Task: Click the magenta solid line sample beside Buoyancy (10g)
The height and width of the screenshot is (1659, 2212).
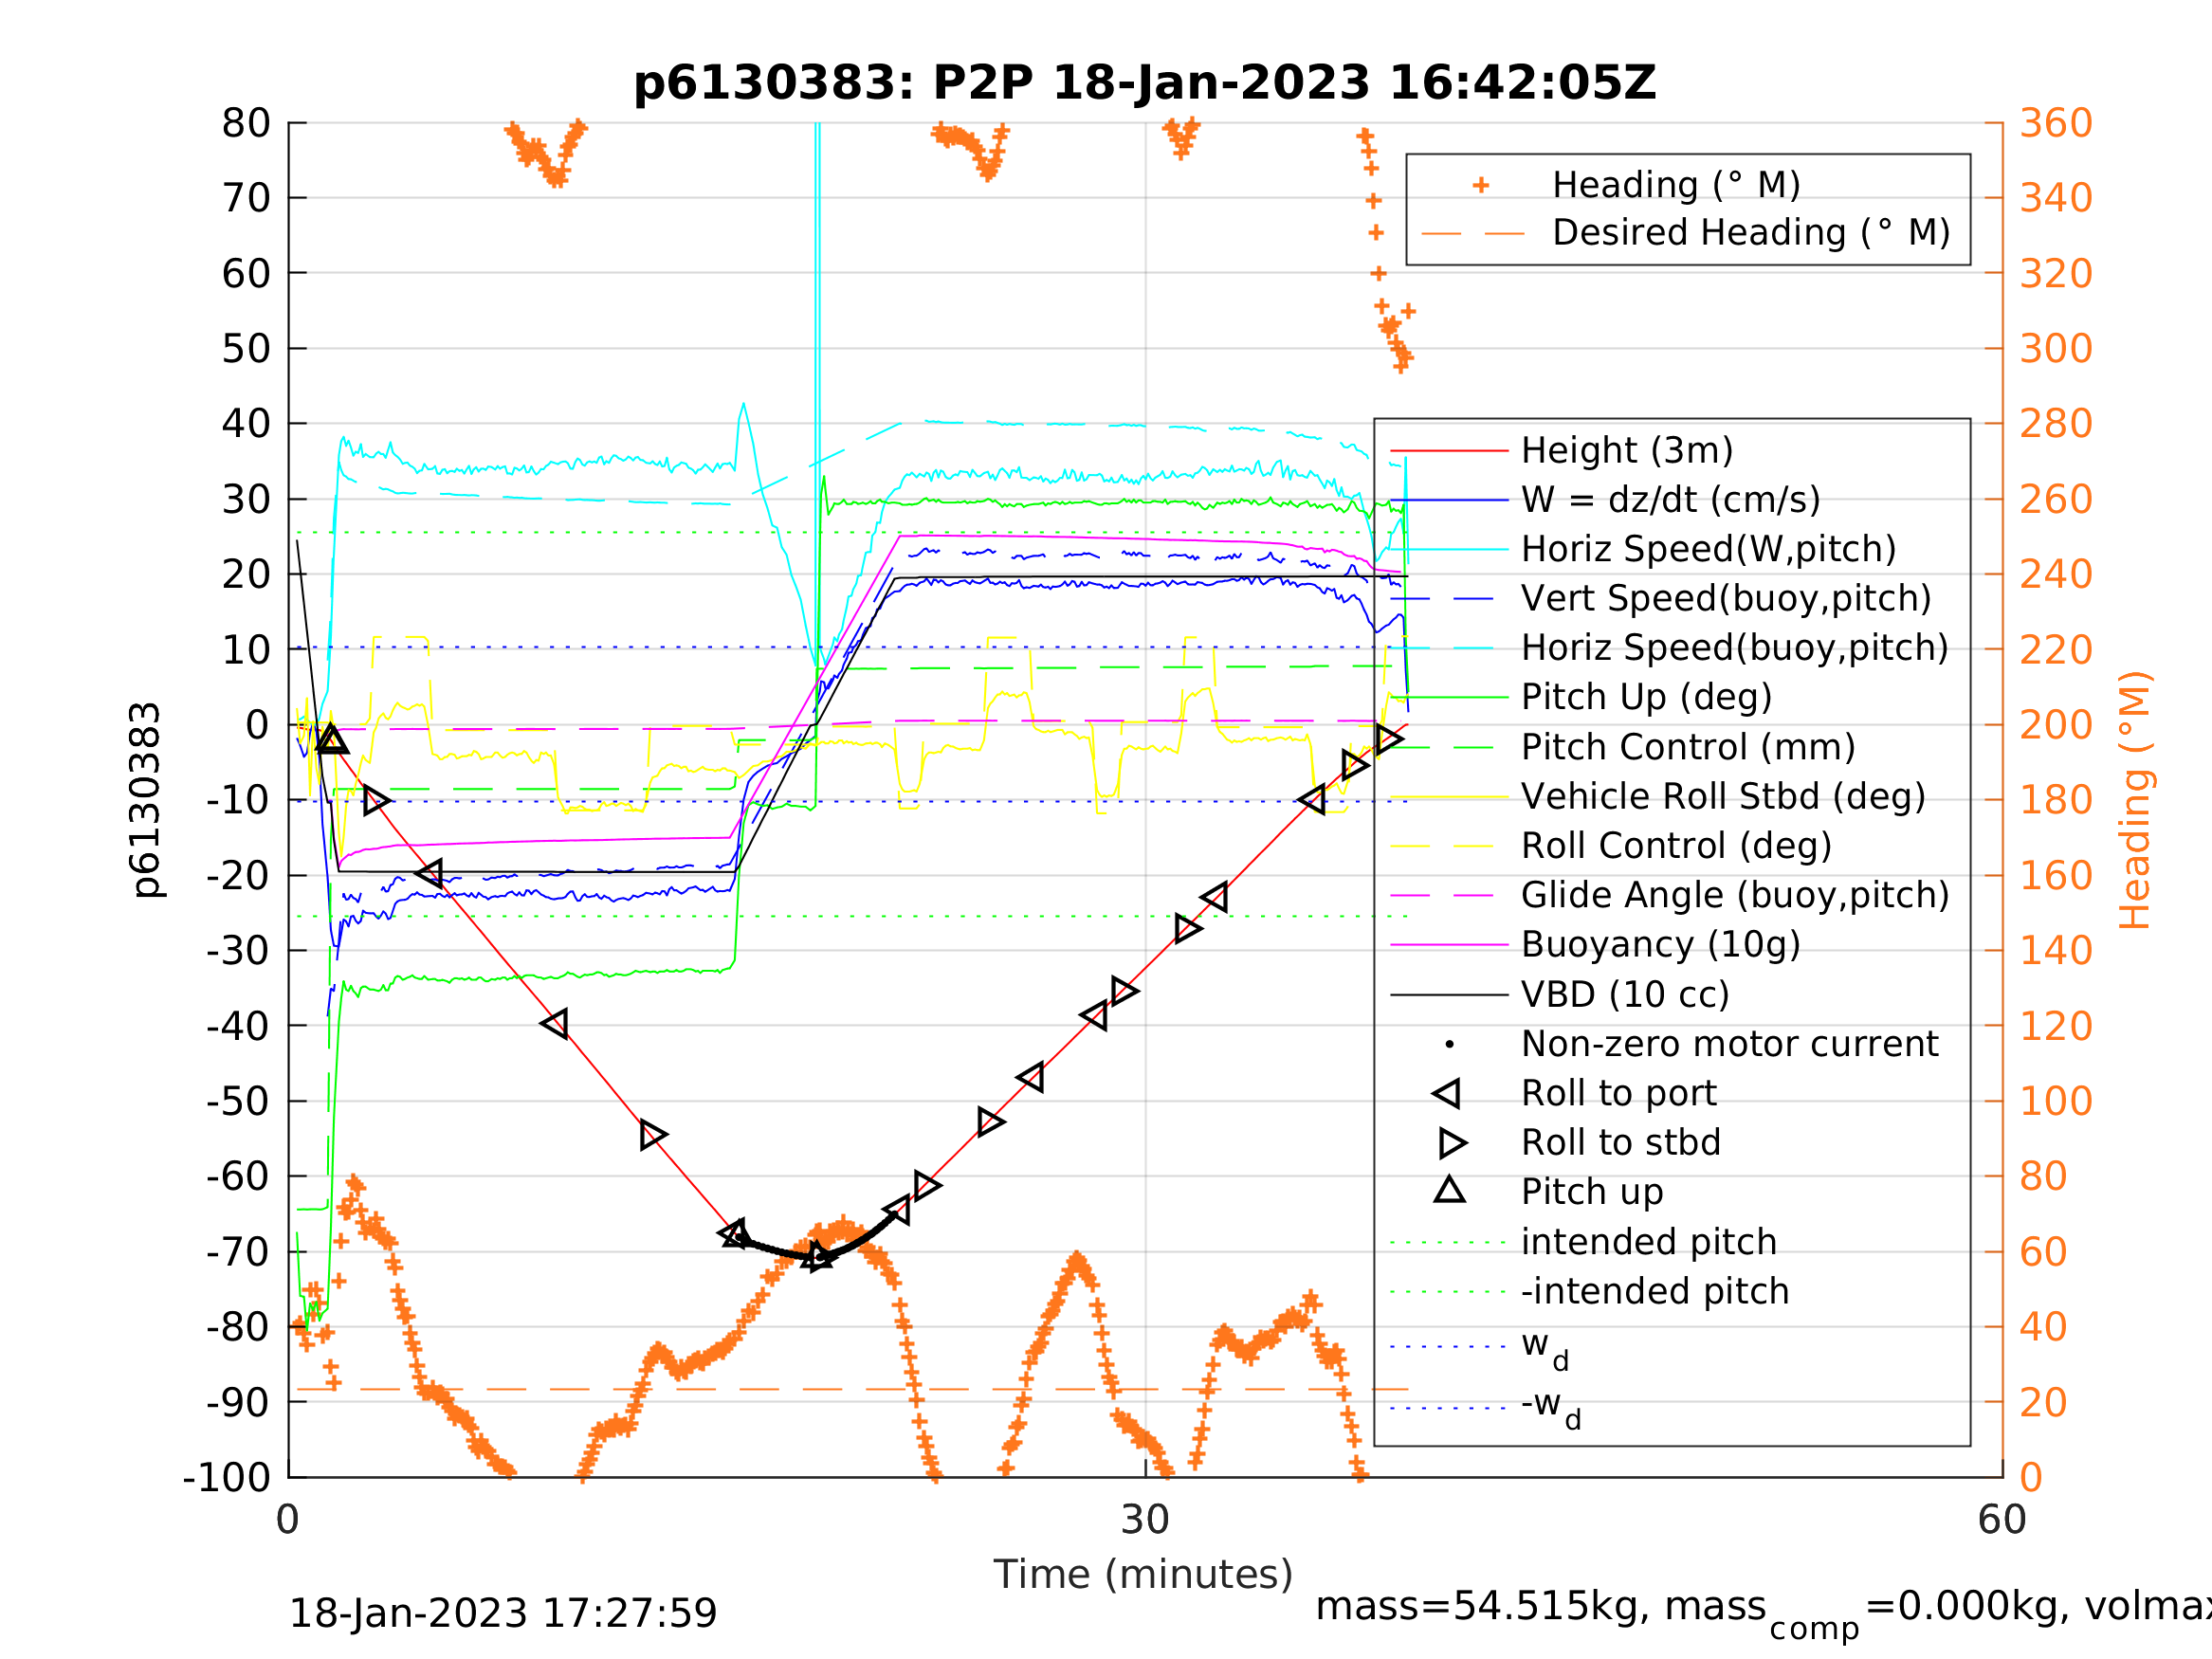Action: pos(1449,945)
